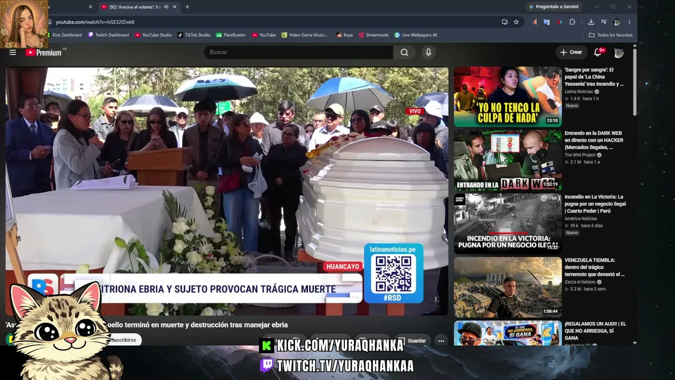Start voice search with the microphone icon
The height and width of the screenshot is (380, 675).
coord(428,52)
